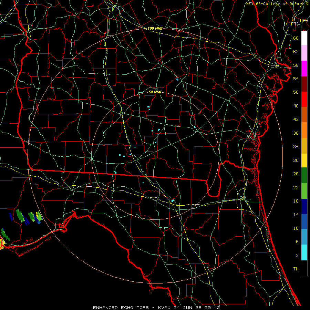
Task: Click the magenta legend swatch
Action: click(x=304, y=69)
